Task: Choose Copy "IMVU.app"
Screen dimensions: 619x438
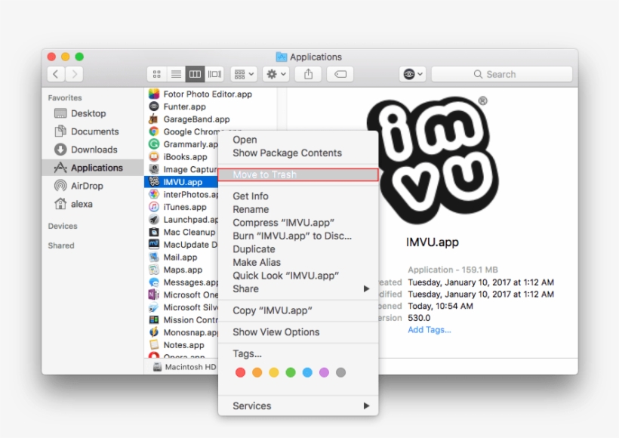Action: [x=298, y=310]
